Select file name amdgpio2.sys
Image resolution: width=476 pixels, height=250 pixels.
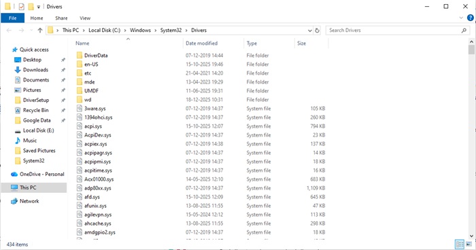pyautogui.click(x=100, y=232)
